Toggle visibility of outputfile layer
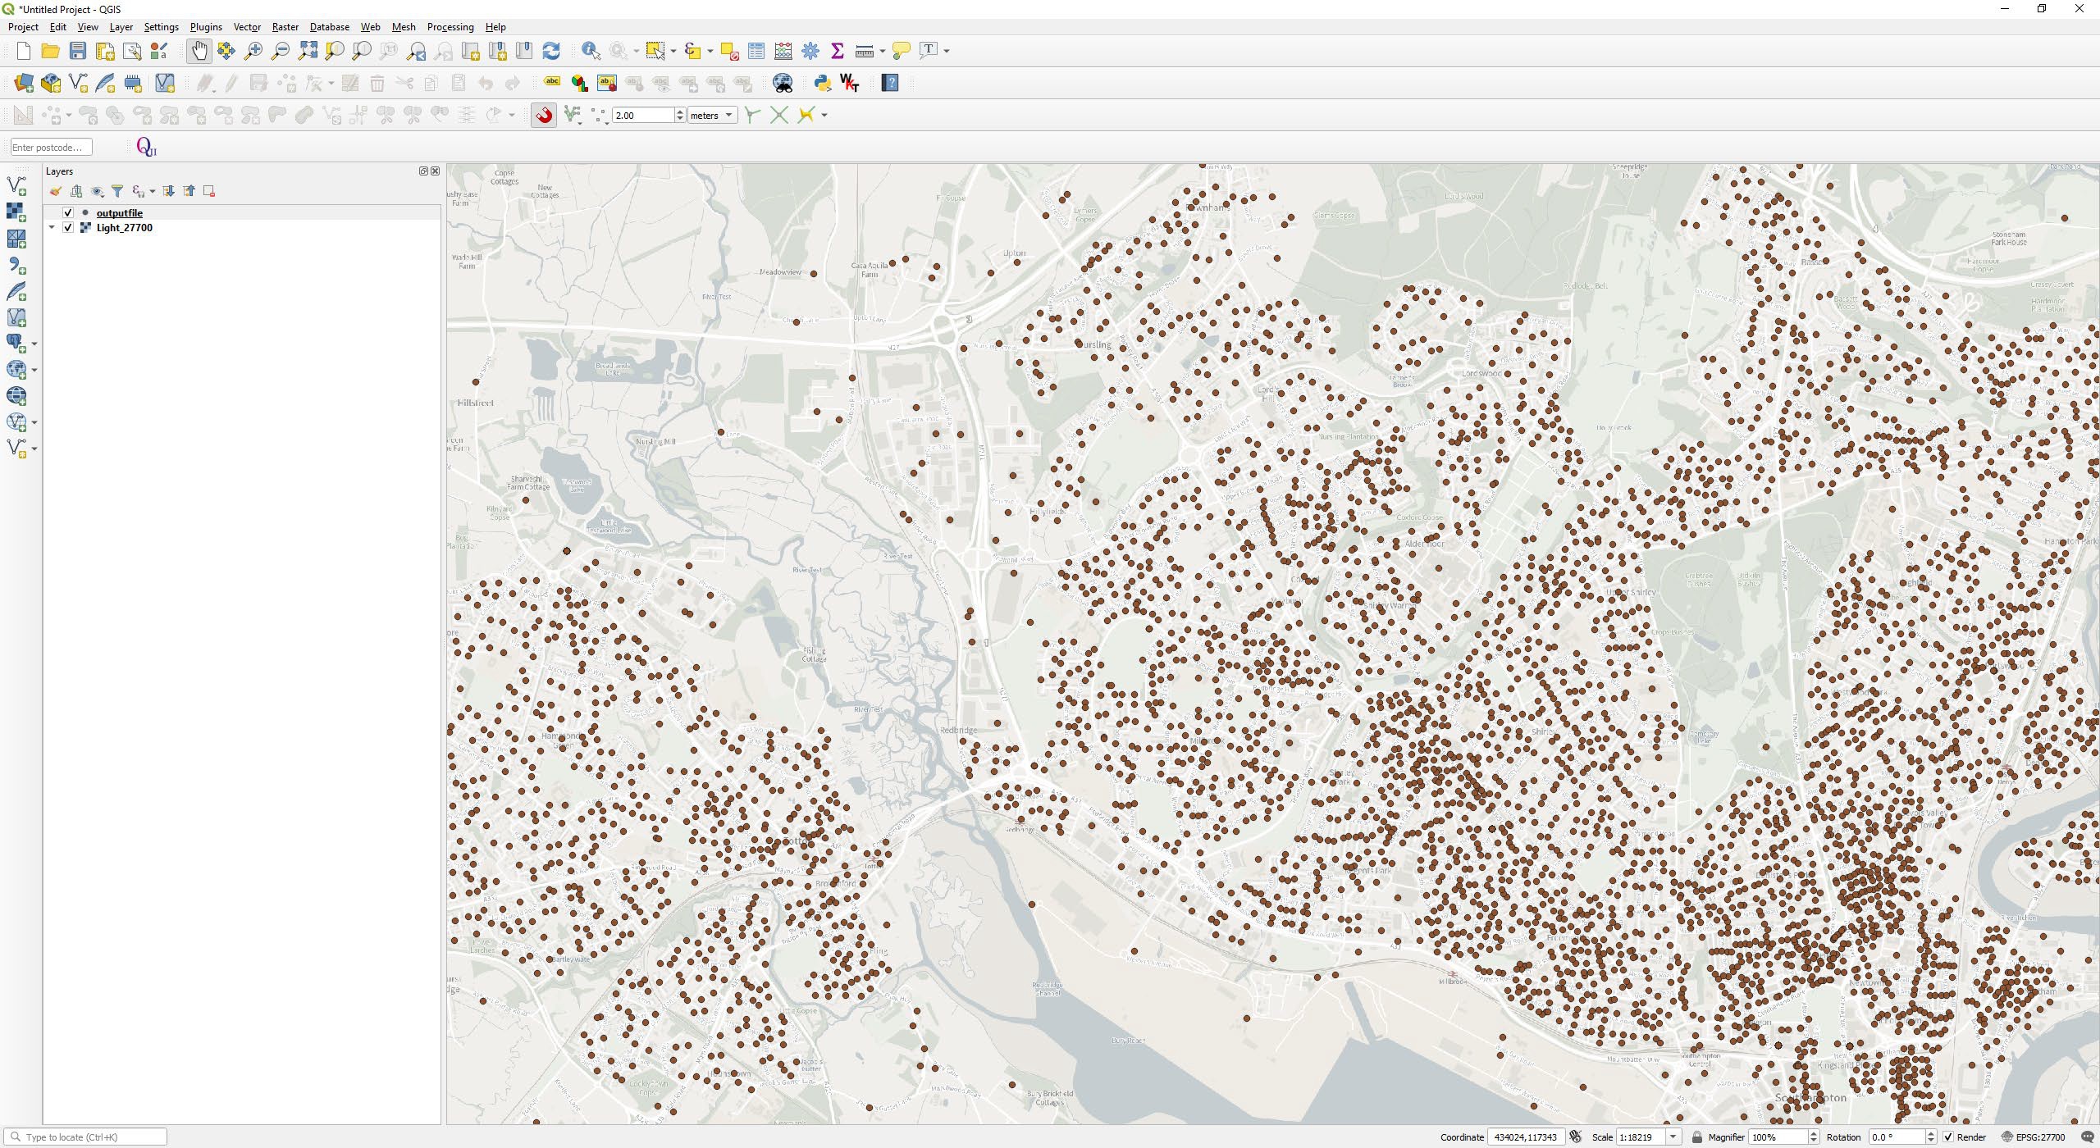 pyautogui.click(x=68, y=212)
